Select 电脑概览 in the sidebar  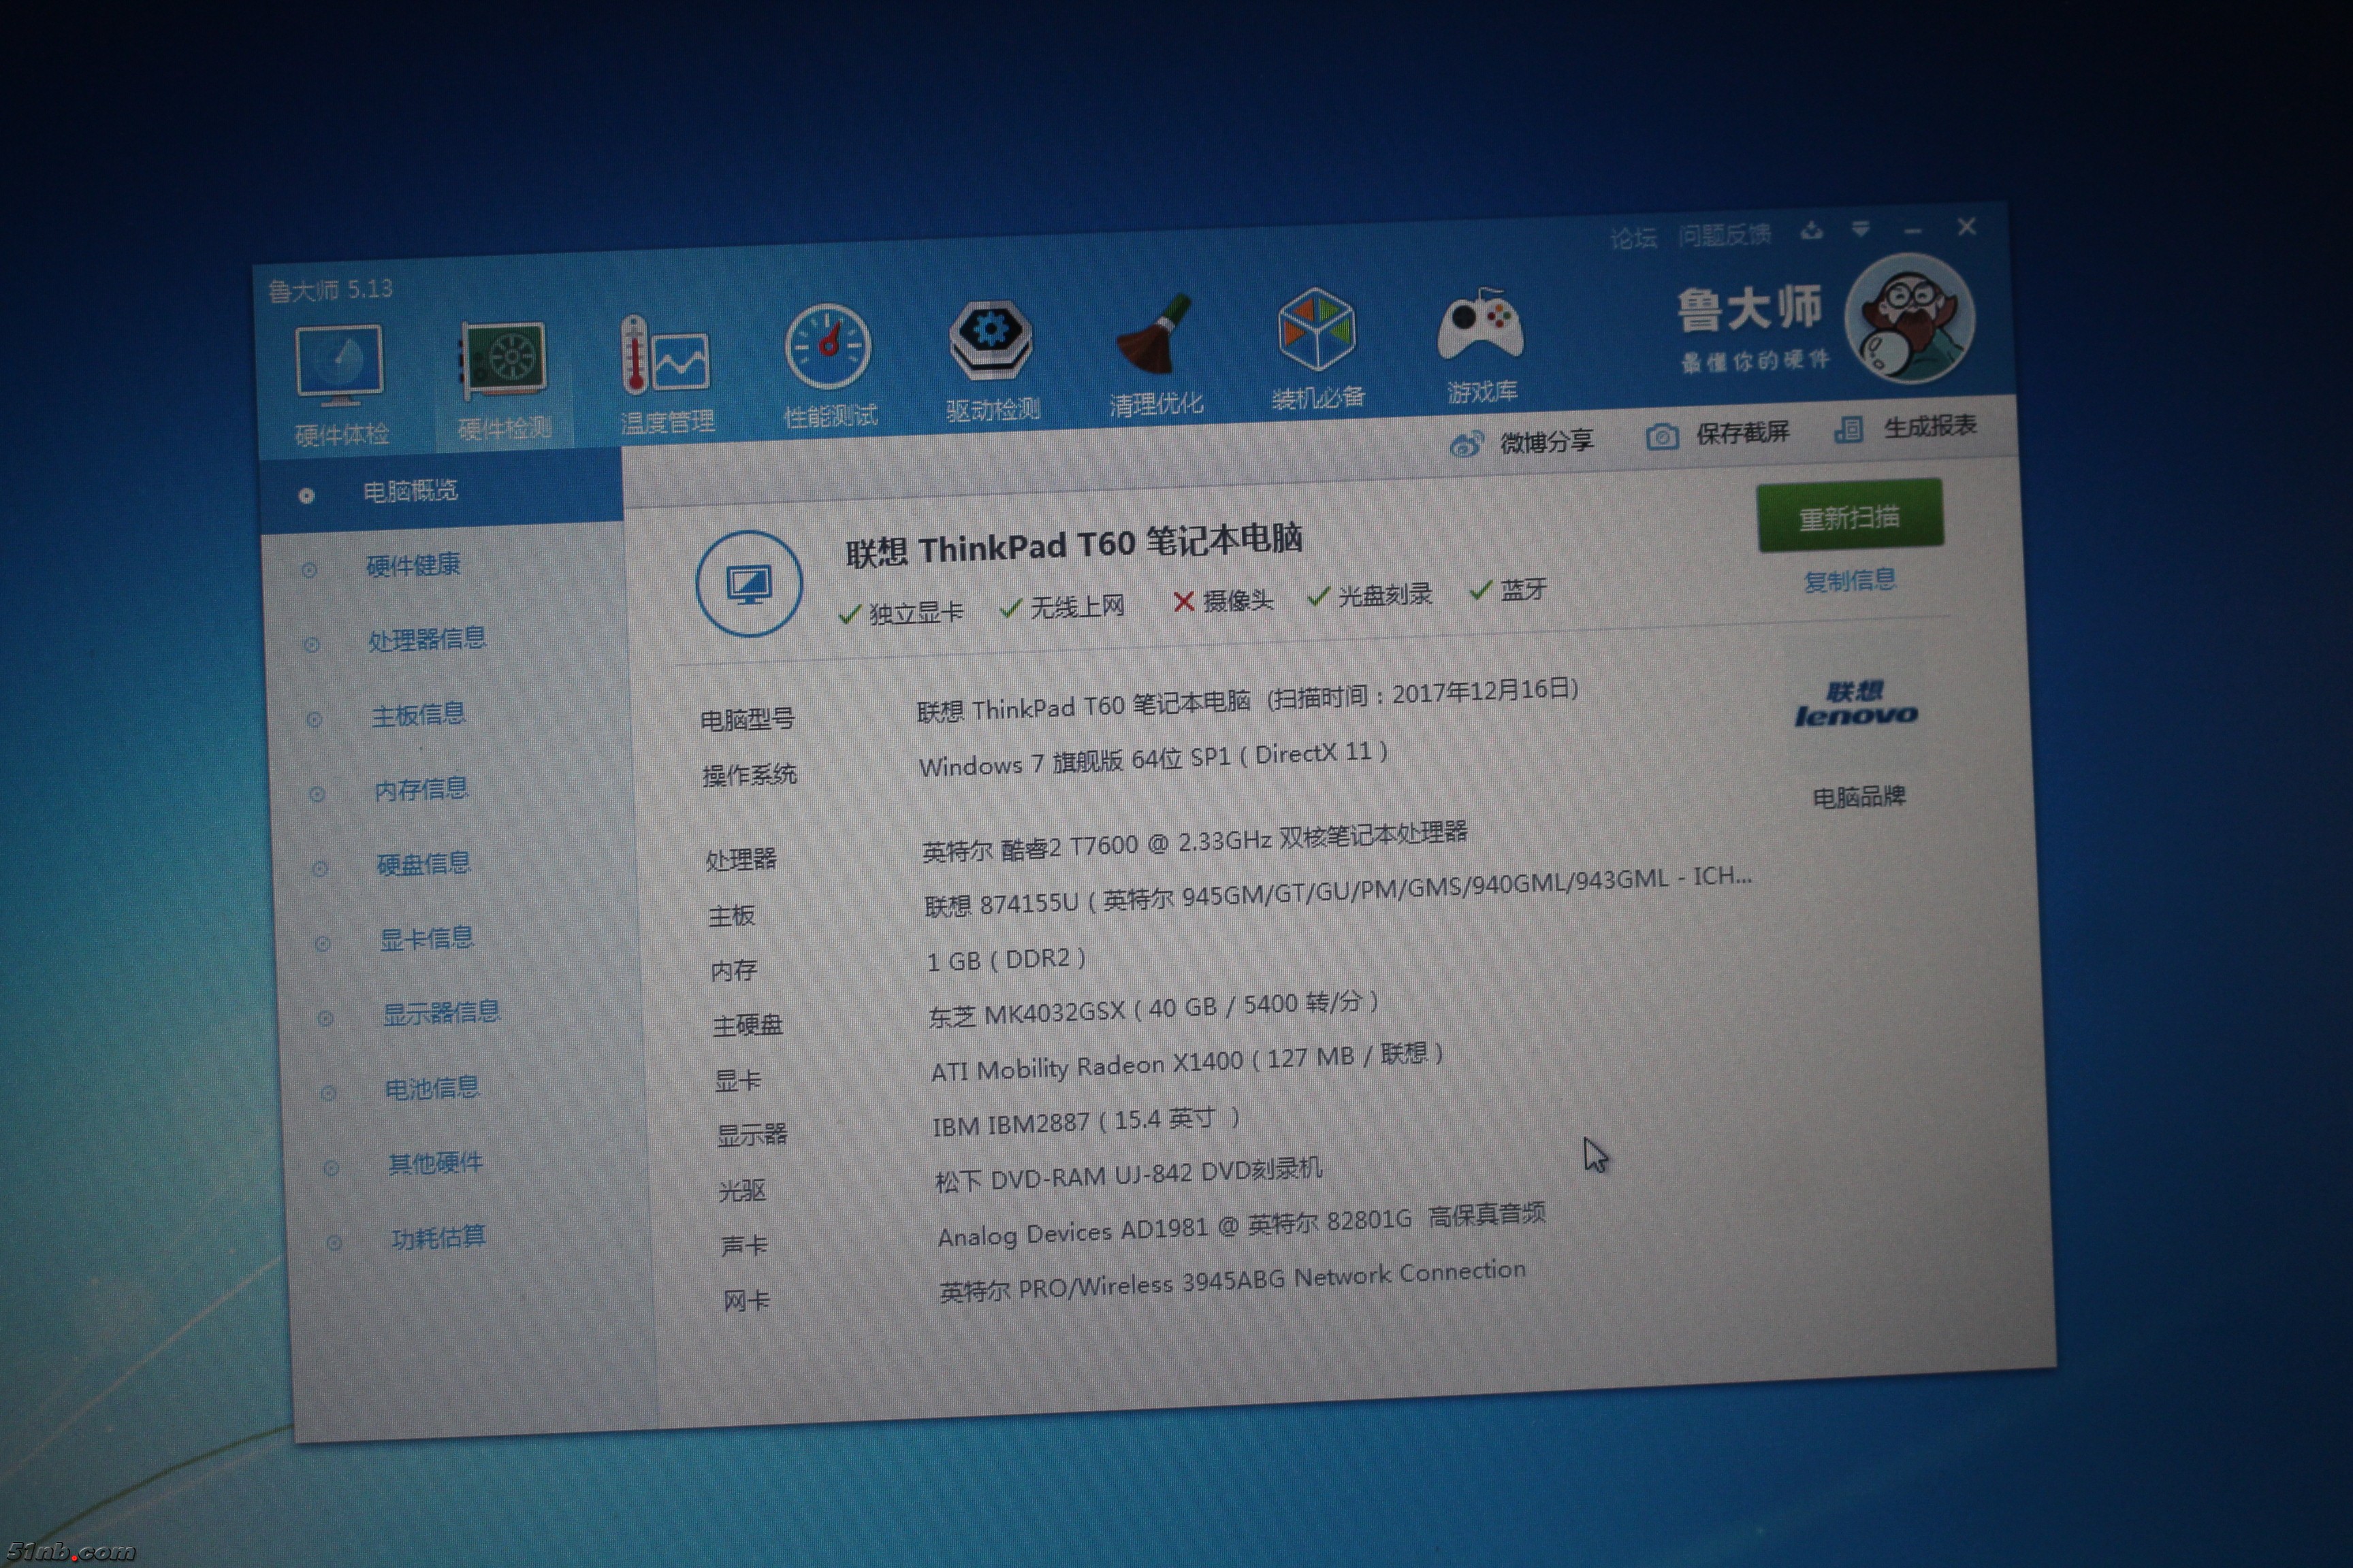pos(441,491)
